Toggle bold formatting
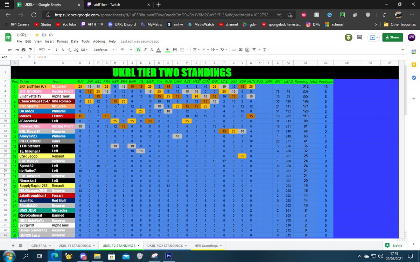Screen dimensions: 420x262 pyautogui.click(x=139, y=50)
